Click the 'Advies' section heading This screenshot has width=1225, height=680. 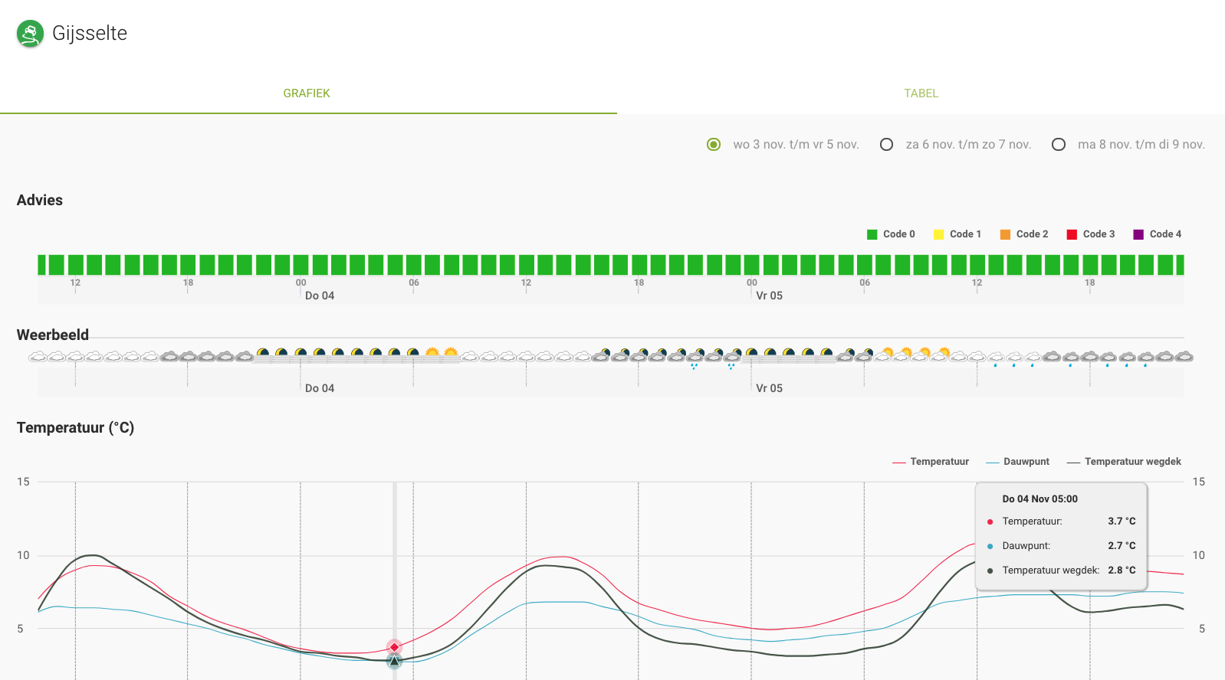coord(40,200)
